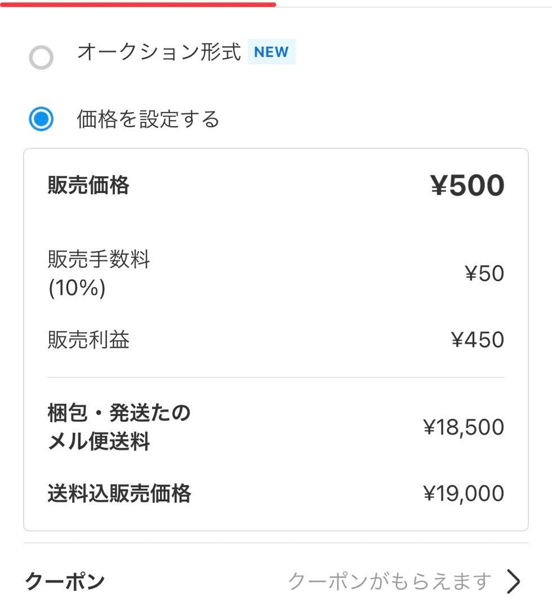Click the ¥19,000 total price amount
Viewport: 552px width, 609px height.
point(464,493)
